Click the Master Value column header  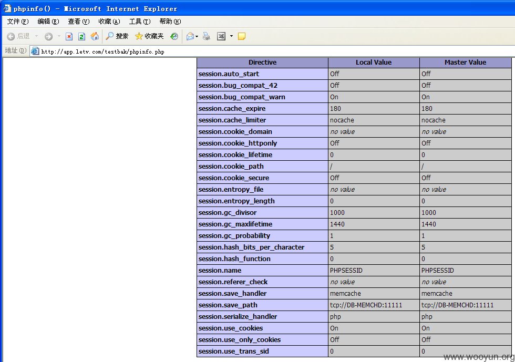[x=465, y=63]
